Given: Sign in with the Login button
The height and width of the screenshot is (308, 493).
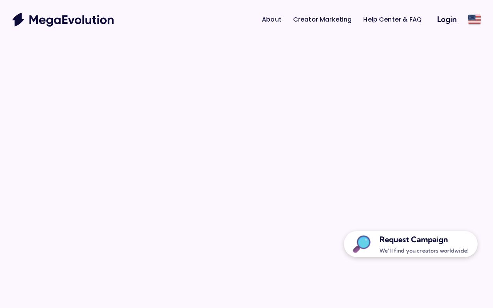Looking at the screenshot, I should coord(446,19).
